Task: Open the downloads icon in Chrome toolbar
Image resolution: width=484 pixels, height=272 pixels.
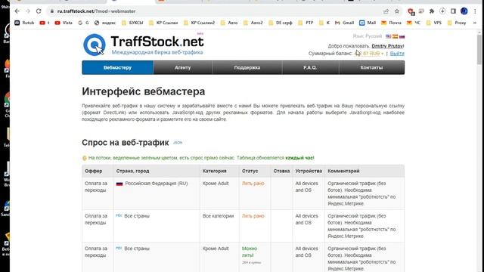Action: click(x=442, y=11)
